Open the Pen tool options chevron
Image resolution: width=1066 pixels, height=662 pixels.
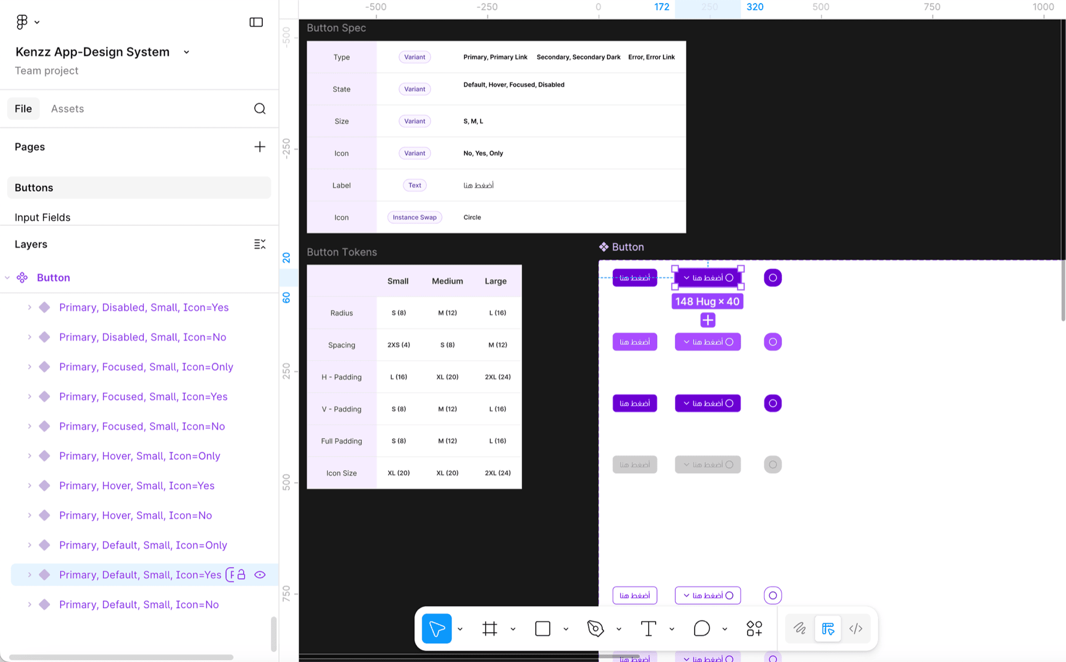619,629
